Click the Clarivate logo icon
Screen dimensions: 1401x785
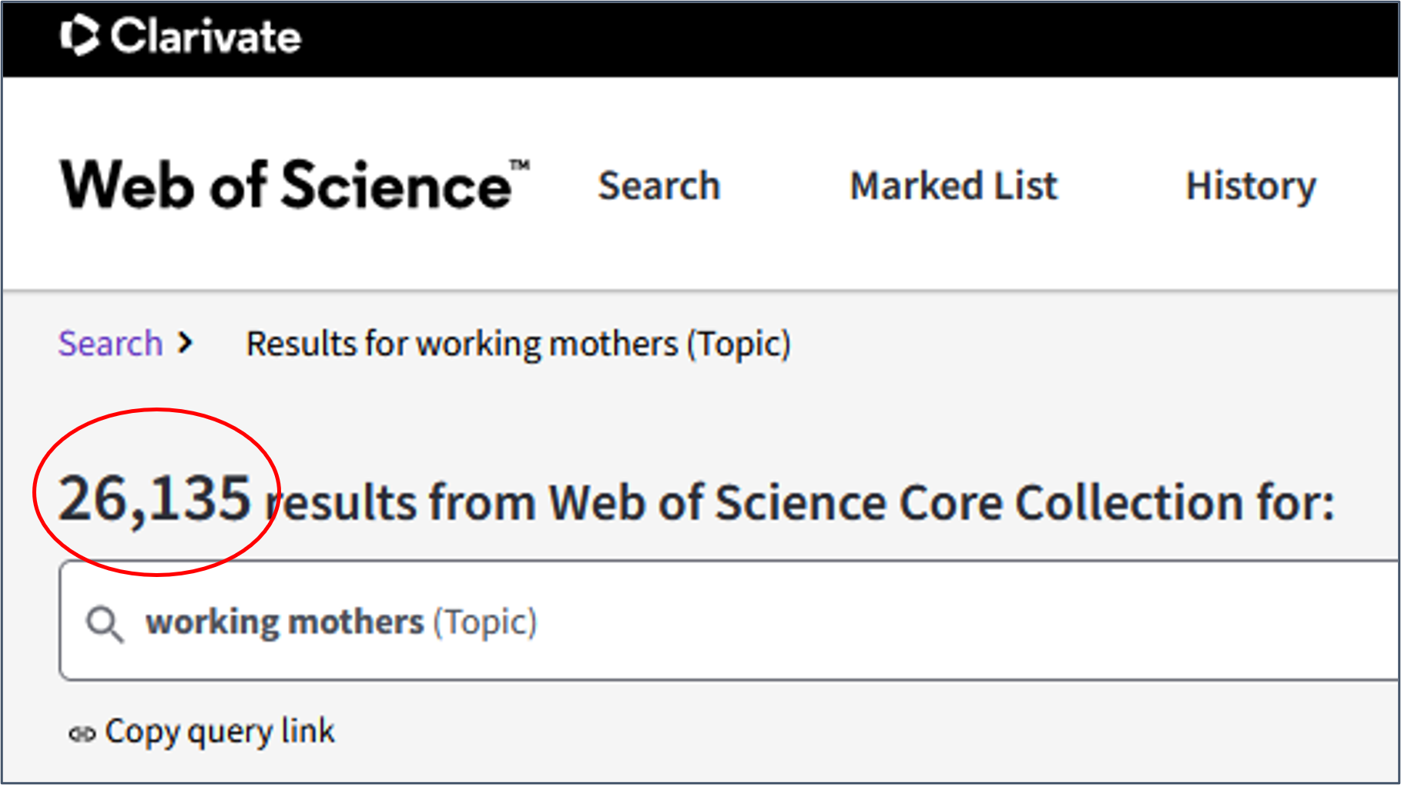pyautogui.click(x=80, y=35)
